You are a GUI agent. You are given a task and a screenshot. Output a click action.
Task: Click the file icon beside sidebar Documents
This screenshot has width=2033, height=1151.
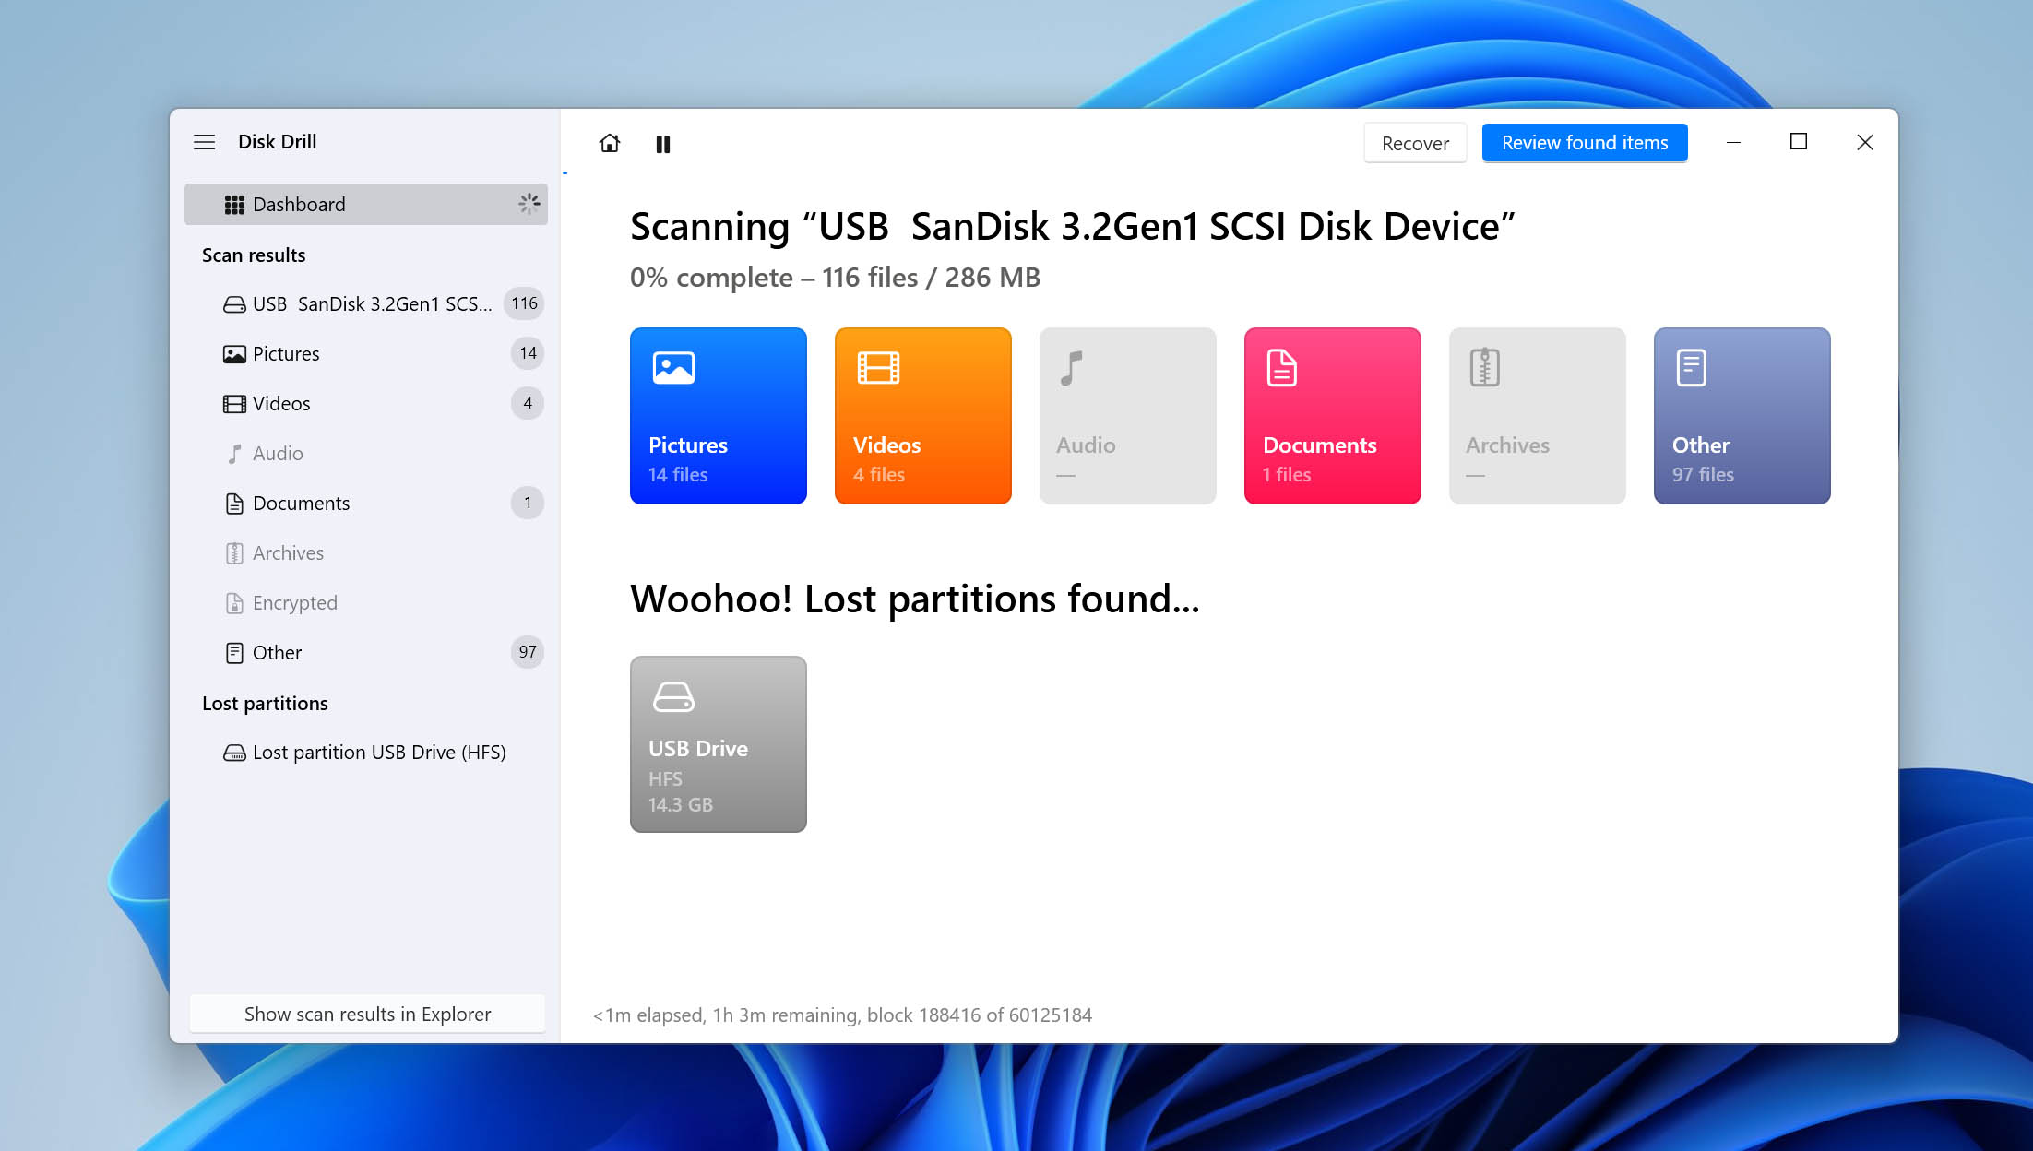pyautogui.click(x=234, y=504)
